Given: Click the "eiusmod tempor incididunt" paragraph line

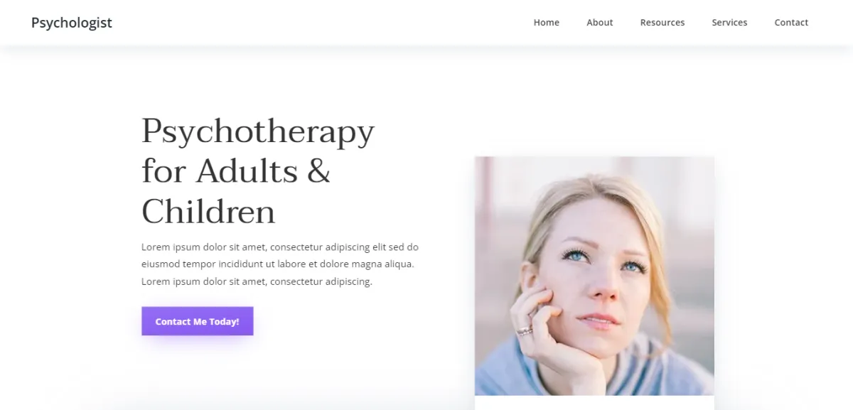Looking at the screenshot, I should (278, 264).
